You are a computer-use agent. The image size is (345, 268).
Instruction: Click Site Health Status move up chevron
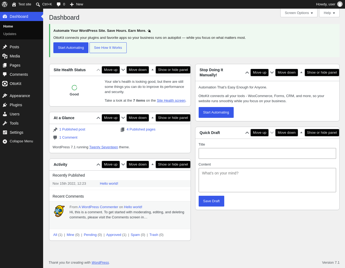tap(98, 70)
